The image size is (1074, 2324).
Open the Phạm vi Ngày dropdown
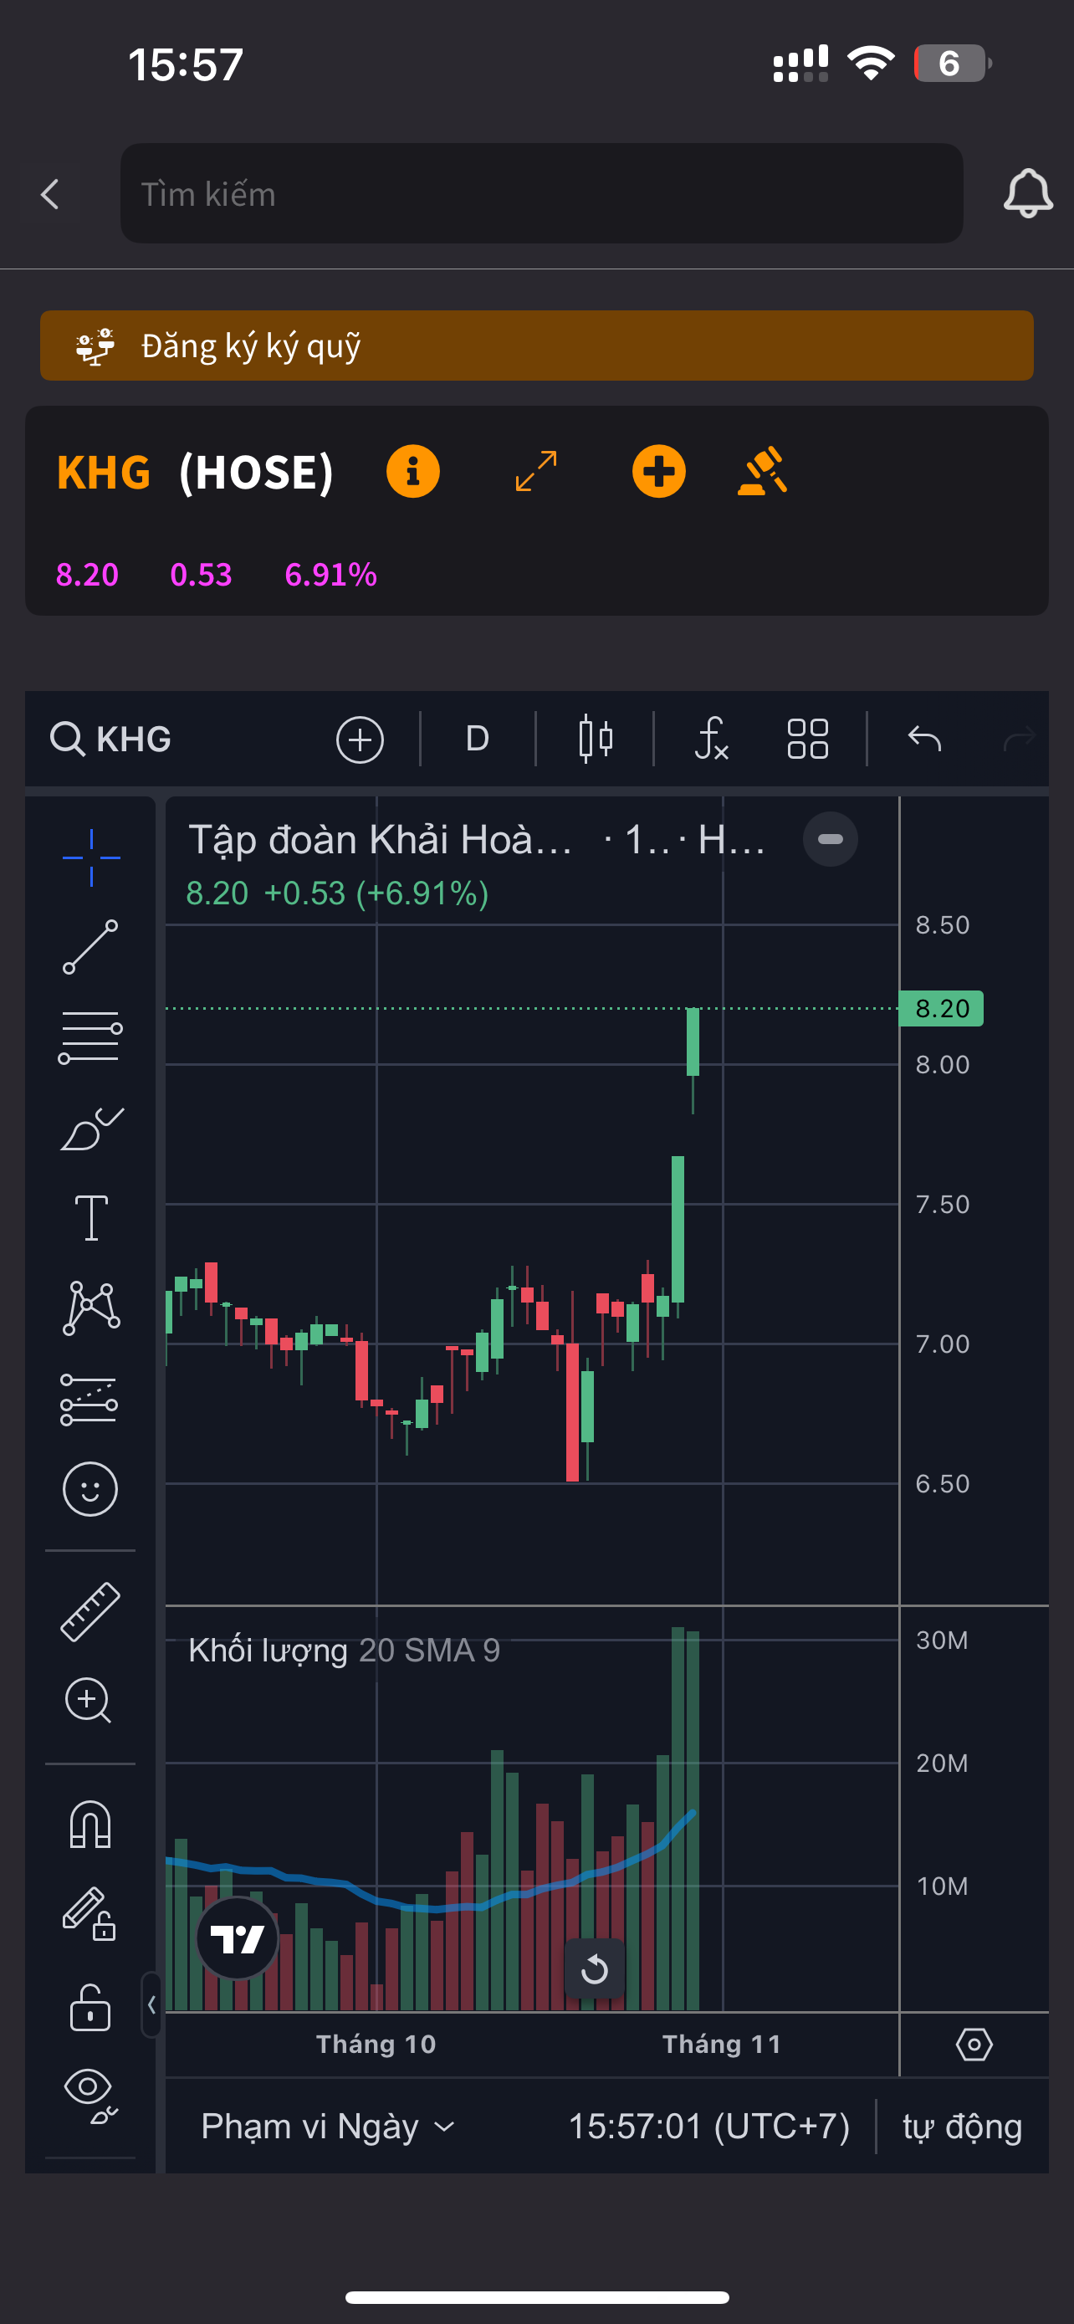click(326, 2127)
